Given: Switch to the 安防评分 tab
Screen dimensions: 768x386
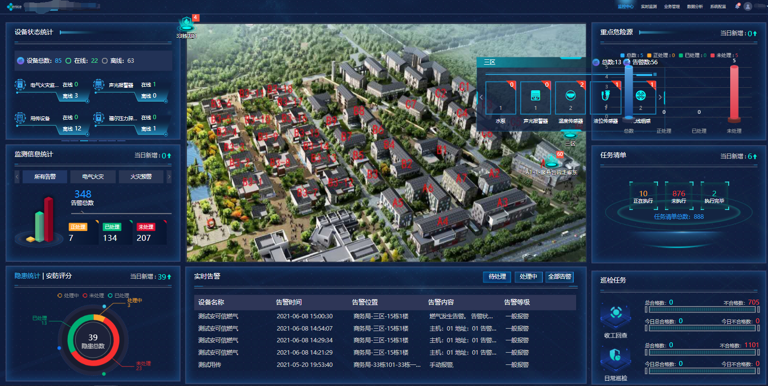Looking at the screenshot, I should click(x=59, y=276).
